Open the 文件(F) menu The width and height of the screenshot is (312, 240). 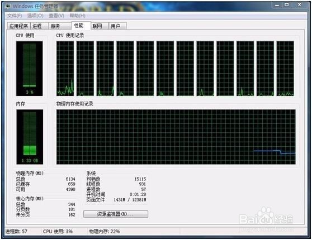[15, 16]
